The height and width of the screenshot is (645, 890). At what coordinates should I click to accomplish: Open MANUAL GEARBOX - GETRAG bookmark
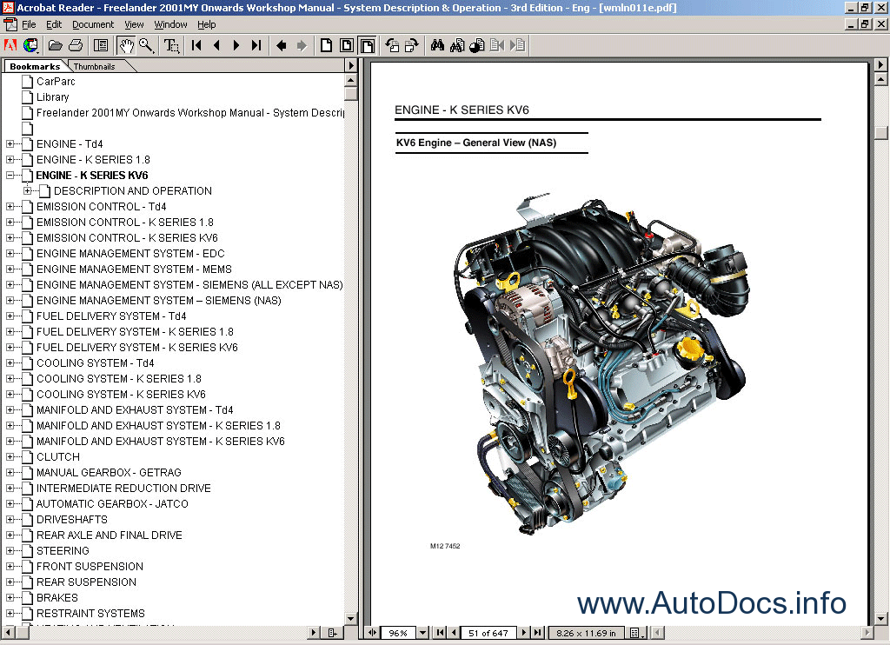(109, 473)
